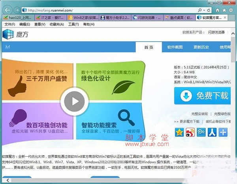Image resolution: width=237 pixels, height=184 pixels.
Task: Open the 闪游浏览器 product link
Action: coord(216,32)
